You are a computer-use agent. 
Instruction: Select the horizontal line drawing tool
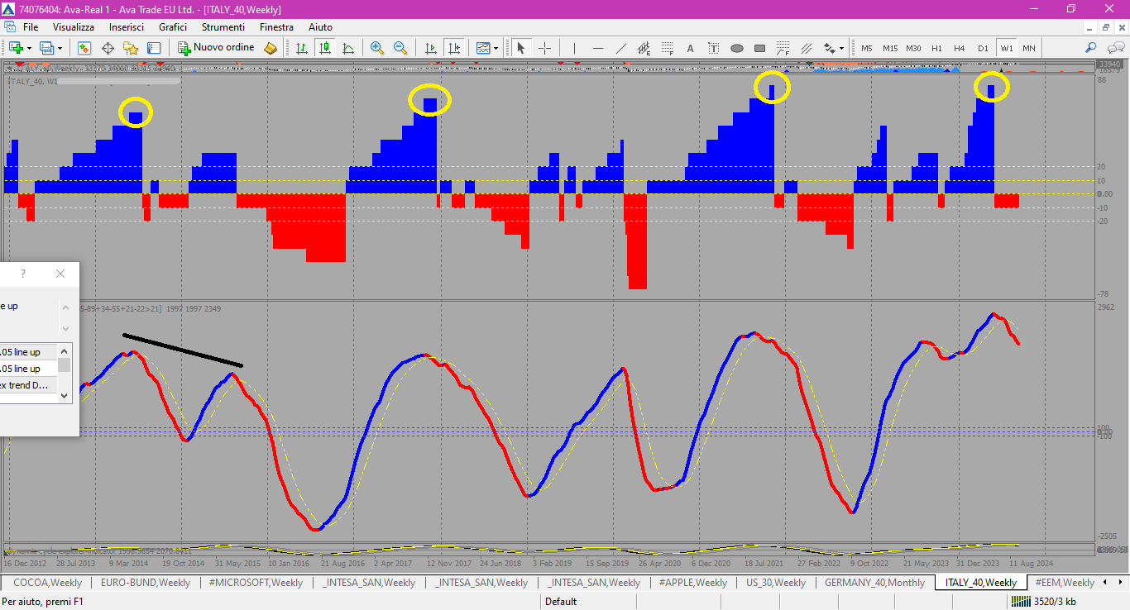pos(597,48)
